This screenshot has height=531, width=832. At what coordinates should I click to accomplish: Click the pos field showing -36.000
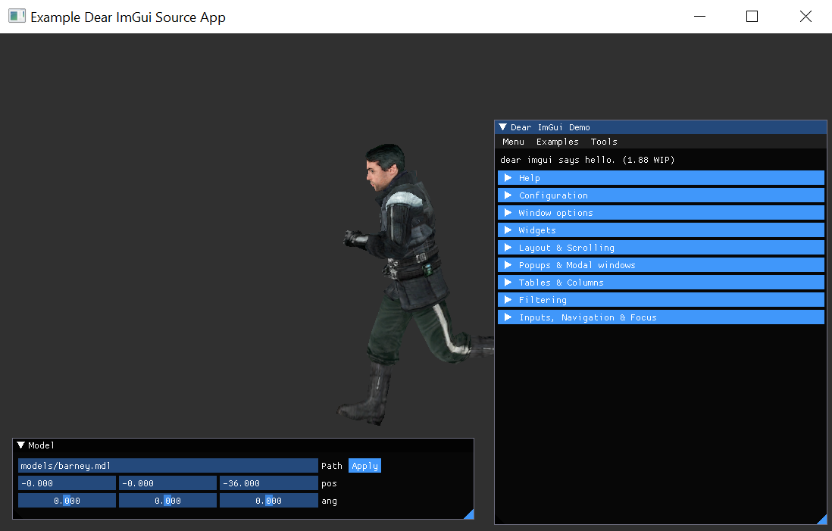(x=268, y=483)
